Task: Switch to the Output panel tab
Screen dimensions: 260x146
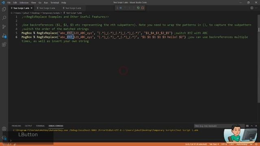Action: [28, 126]
